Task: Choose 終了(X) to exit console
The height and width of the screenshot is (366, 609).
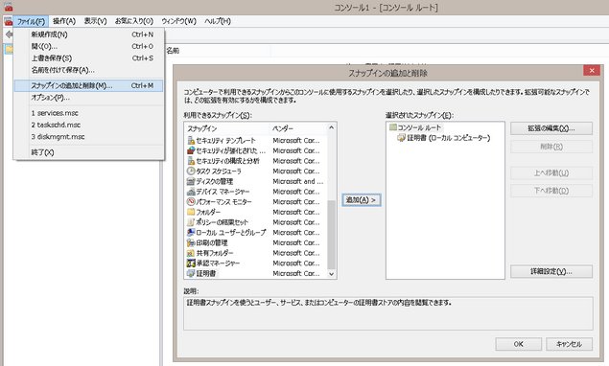Action: point(88,152)
